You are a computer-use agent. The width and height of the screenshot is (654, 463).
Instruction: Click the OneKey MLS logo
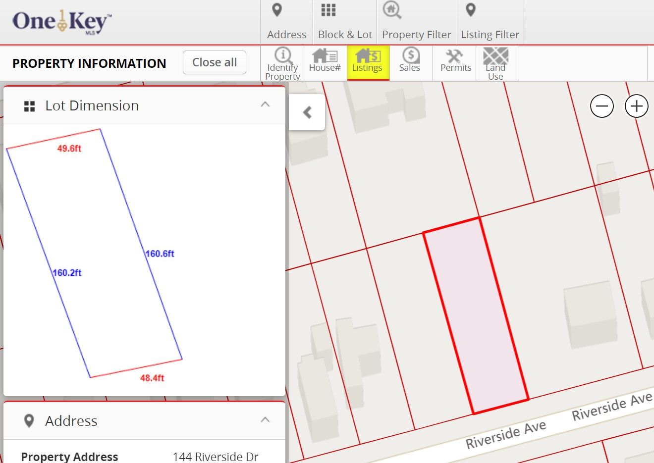pyautogui.click(x=61, y=22)
